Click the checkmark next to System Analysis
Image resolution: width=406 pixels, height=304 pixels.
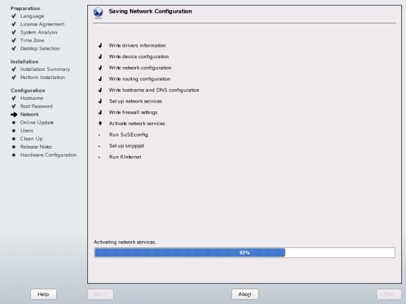(14, 32)
